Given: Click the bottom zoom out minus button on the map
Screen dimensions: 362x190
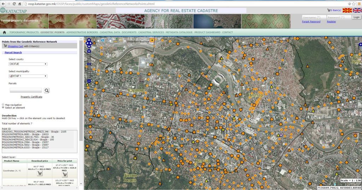Looking at the screenshot, I should [89, 81].
